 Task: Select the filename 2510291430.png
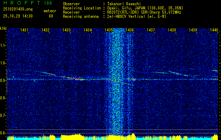18,9
